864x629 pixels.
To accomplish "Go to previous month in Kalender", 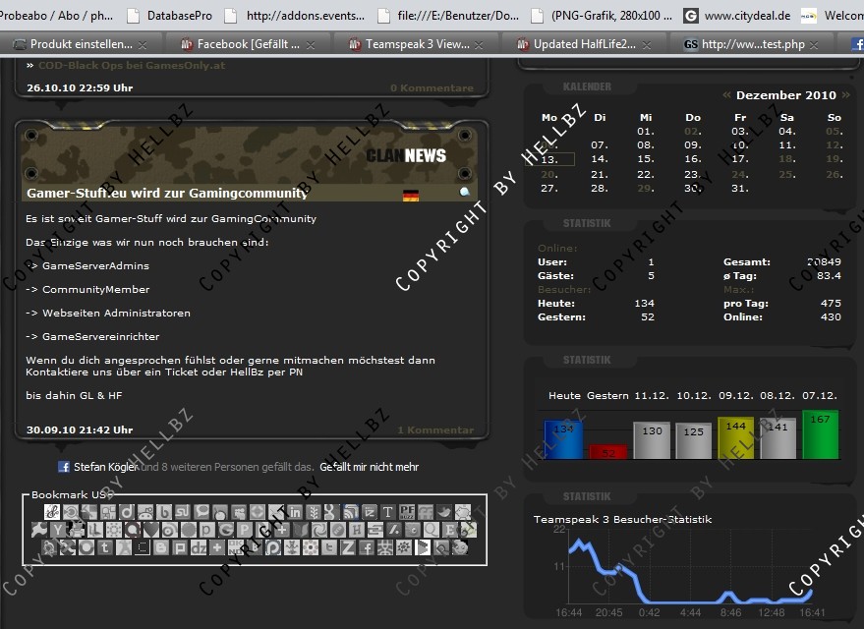I will tap(726, 95).
